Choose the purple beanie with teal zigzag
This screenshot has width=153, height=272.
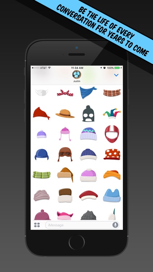[88, 134]
